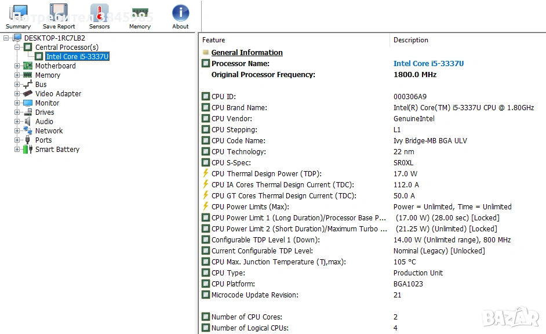Click the Memory toolbar icon
The image size is (546, 334).
point(140,16)
